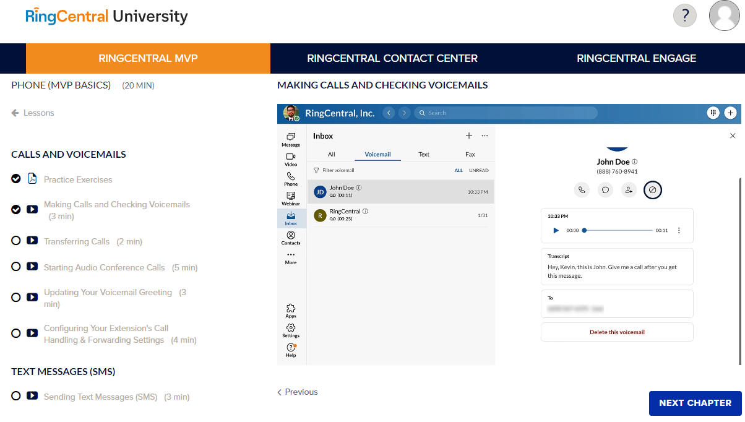Click the voicemail panel vertical scrollbar
Image resolution: width=745 pixels, height=422 pixels.
741,270
